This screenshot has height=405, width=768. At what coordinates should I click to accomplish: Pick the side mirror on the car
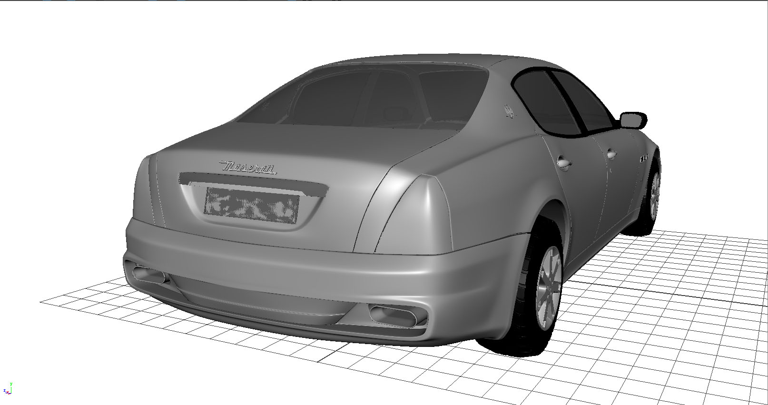click(x=633, y=120)
